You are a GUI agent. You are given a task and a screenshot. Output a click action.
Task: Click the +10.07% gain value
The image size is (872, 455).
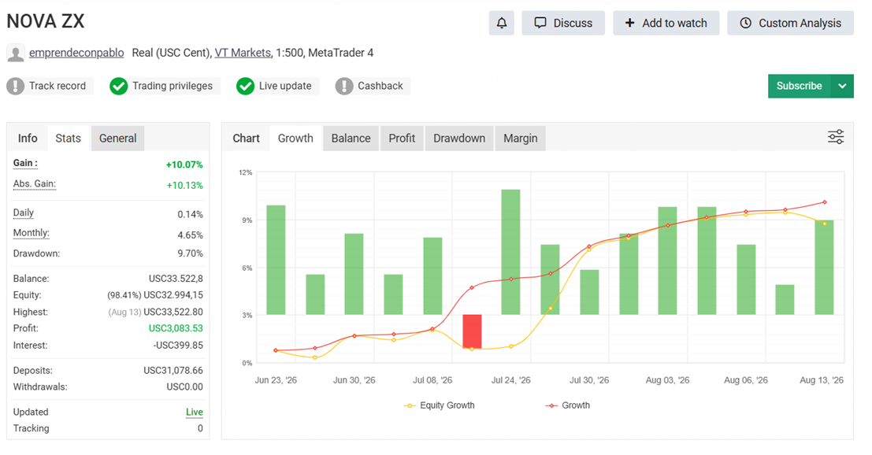click(x=184, y=165)
